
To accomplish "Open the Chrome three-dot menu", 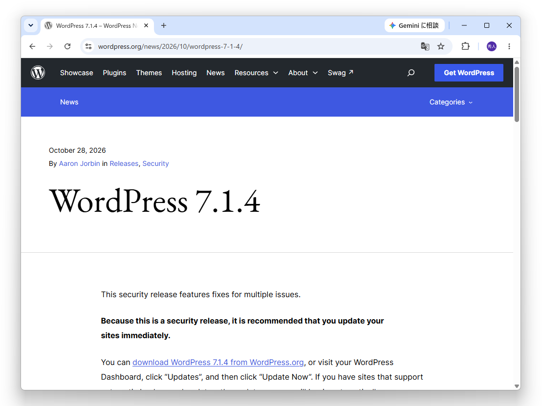I will pyautogui.click(x=509, y=46).
